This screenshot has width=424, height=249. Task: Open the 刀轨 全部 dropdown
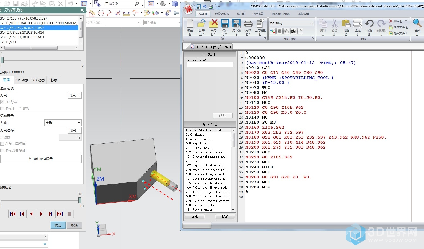[x=63, y=123]
